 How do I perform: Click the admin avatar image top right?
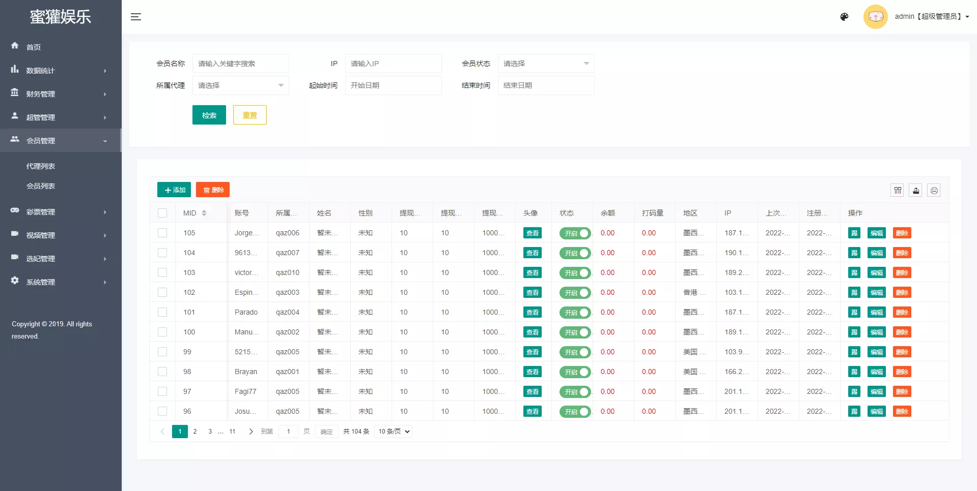[876, 16]
